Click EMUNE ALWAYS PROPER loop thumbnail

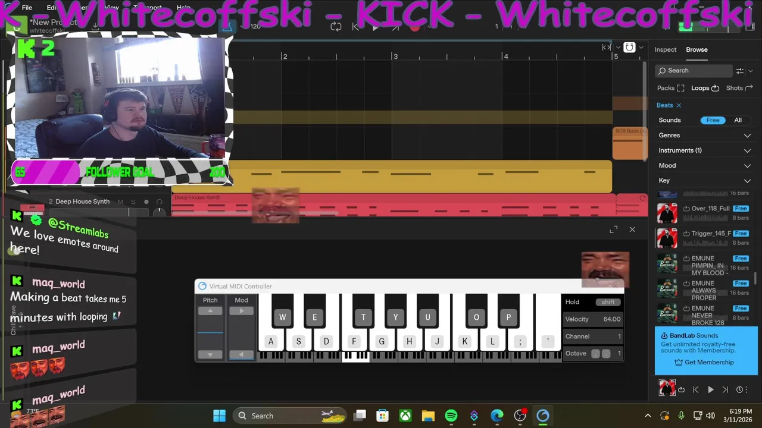(x=667, y=288)
